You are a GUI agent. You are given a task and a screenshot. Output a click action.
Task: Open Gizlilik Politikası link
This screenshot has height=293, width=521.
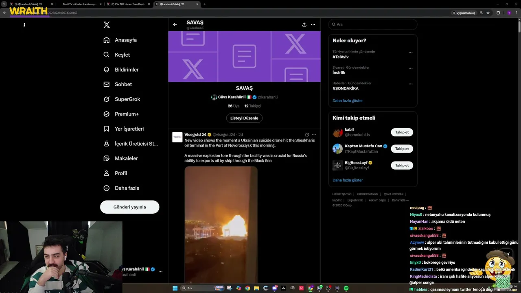point(368,194)
